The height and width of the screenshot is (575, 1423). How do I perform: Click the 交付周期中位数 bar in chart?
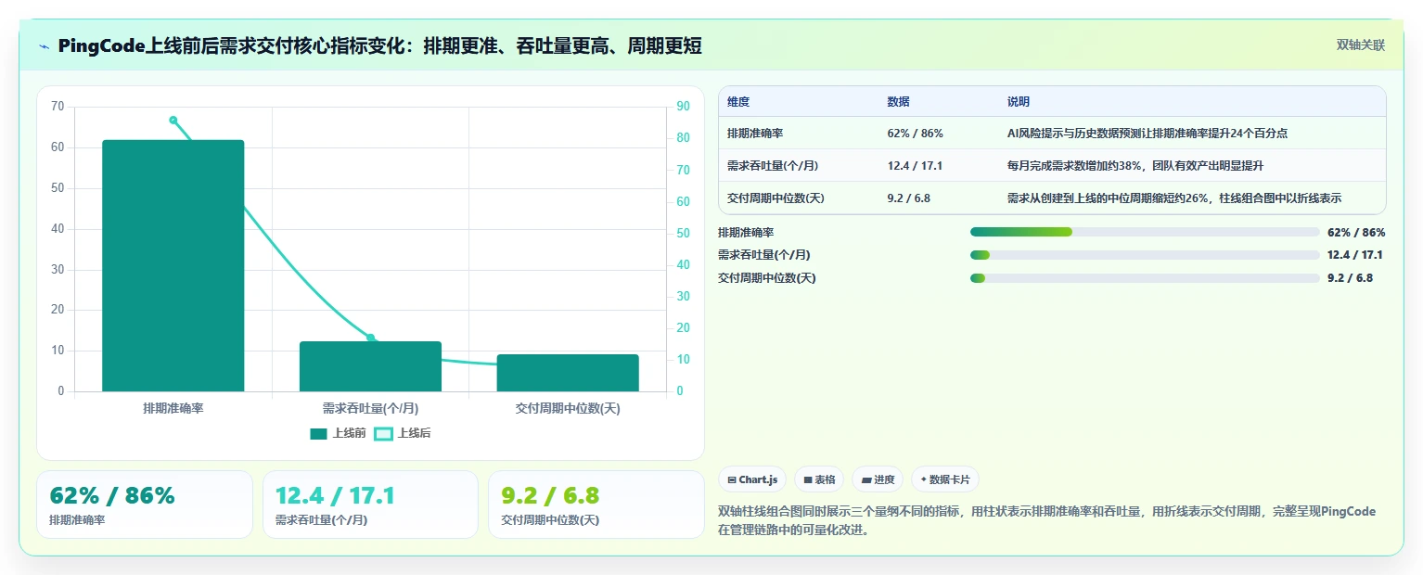click(x=568, y=373)
